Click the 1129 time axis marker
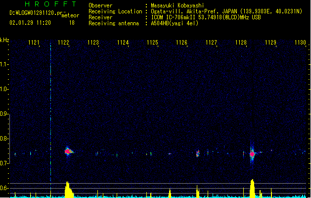 [x=270, y=43]
